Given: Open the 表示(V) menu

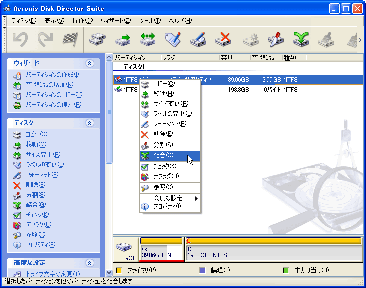Looking at the screenshot, I should [54, 21].
